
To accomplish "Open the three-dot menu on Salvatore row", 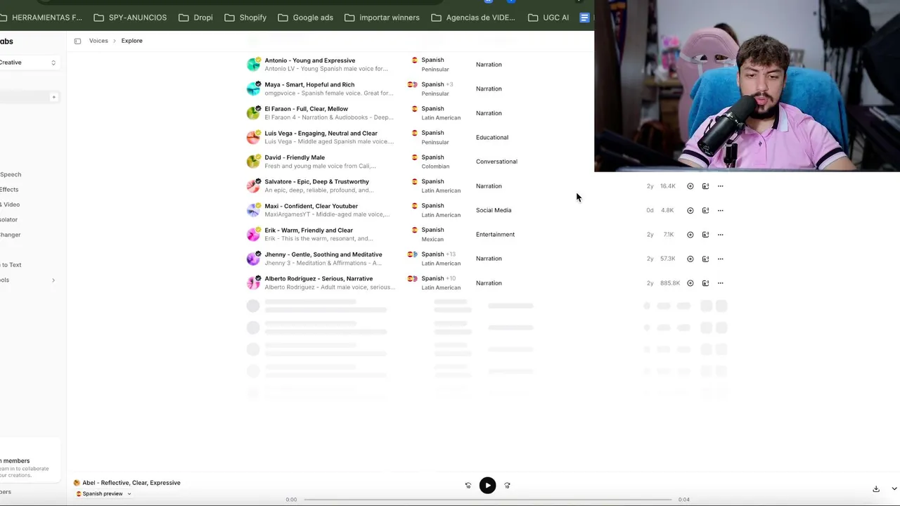I will [x=720, y=186].
